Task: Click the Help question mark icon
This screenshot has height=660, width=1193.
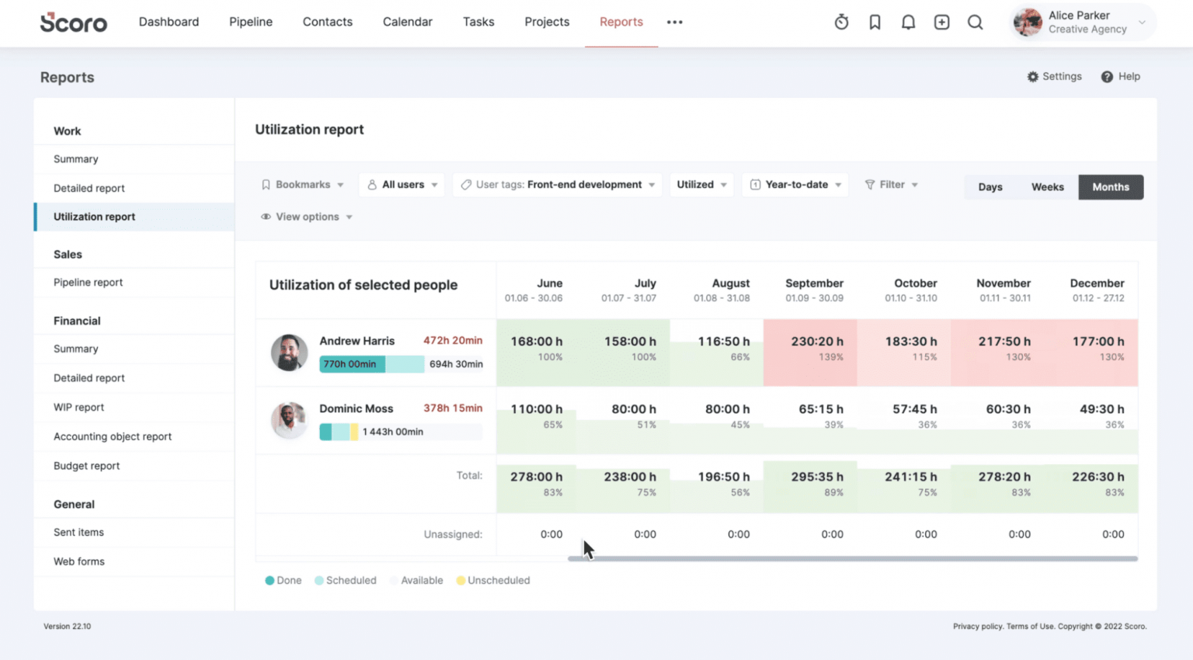Action: tap(1108, 76)
